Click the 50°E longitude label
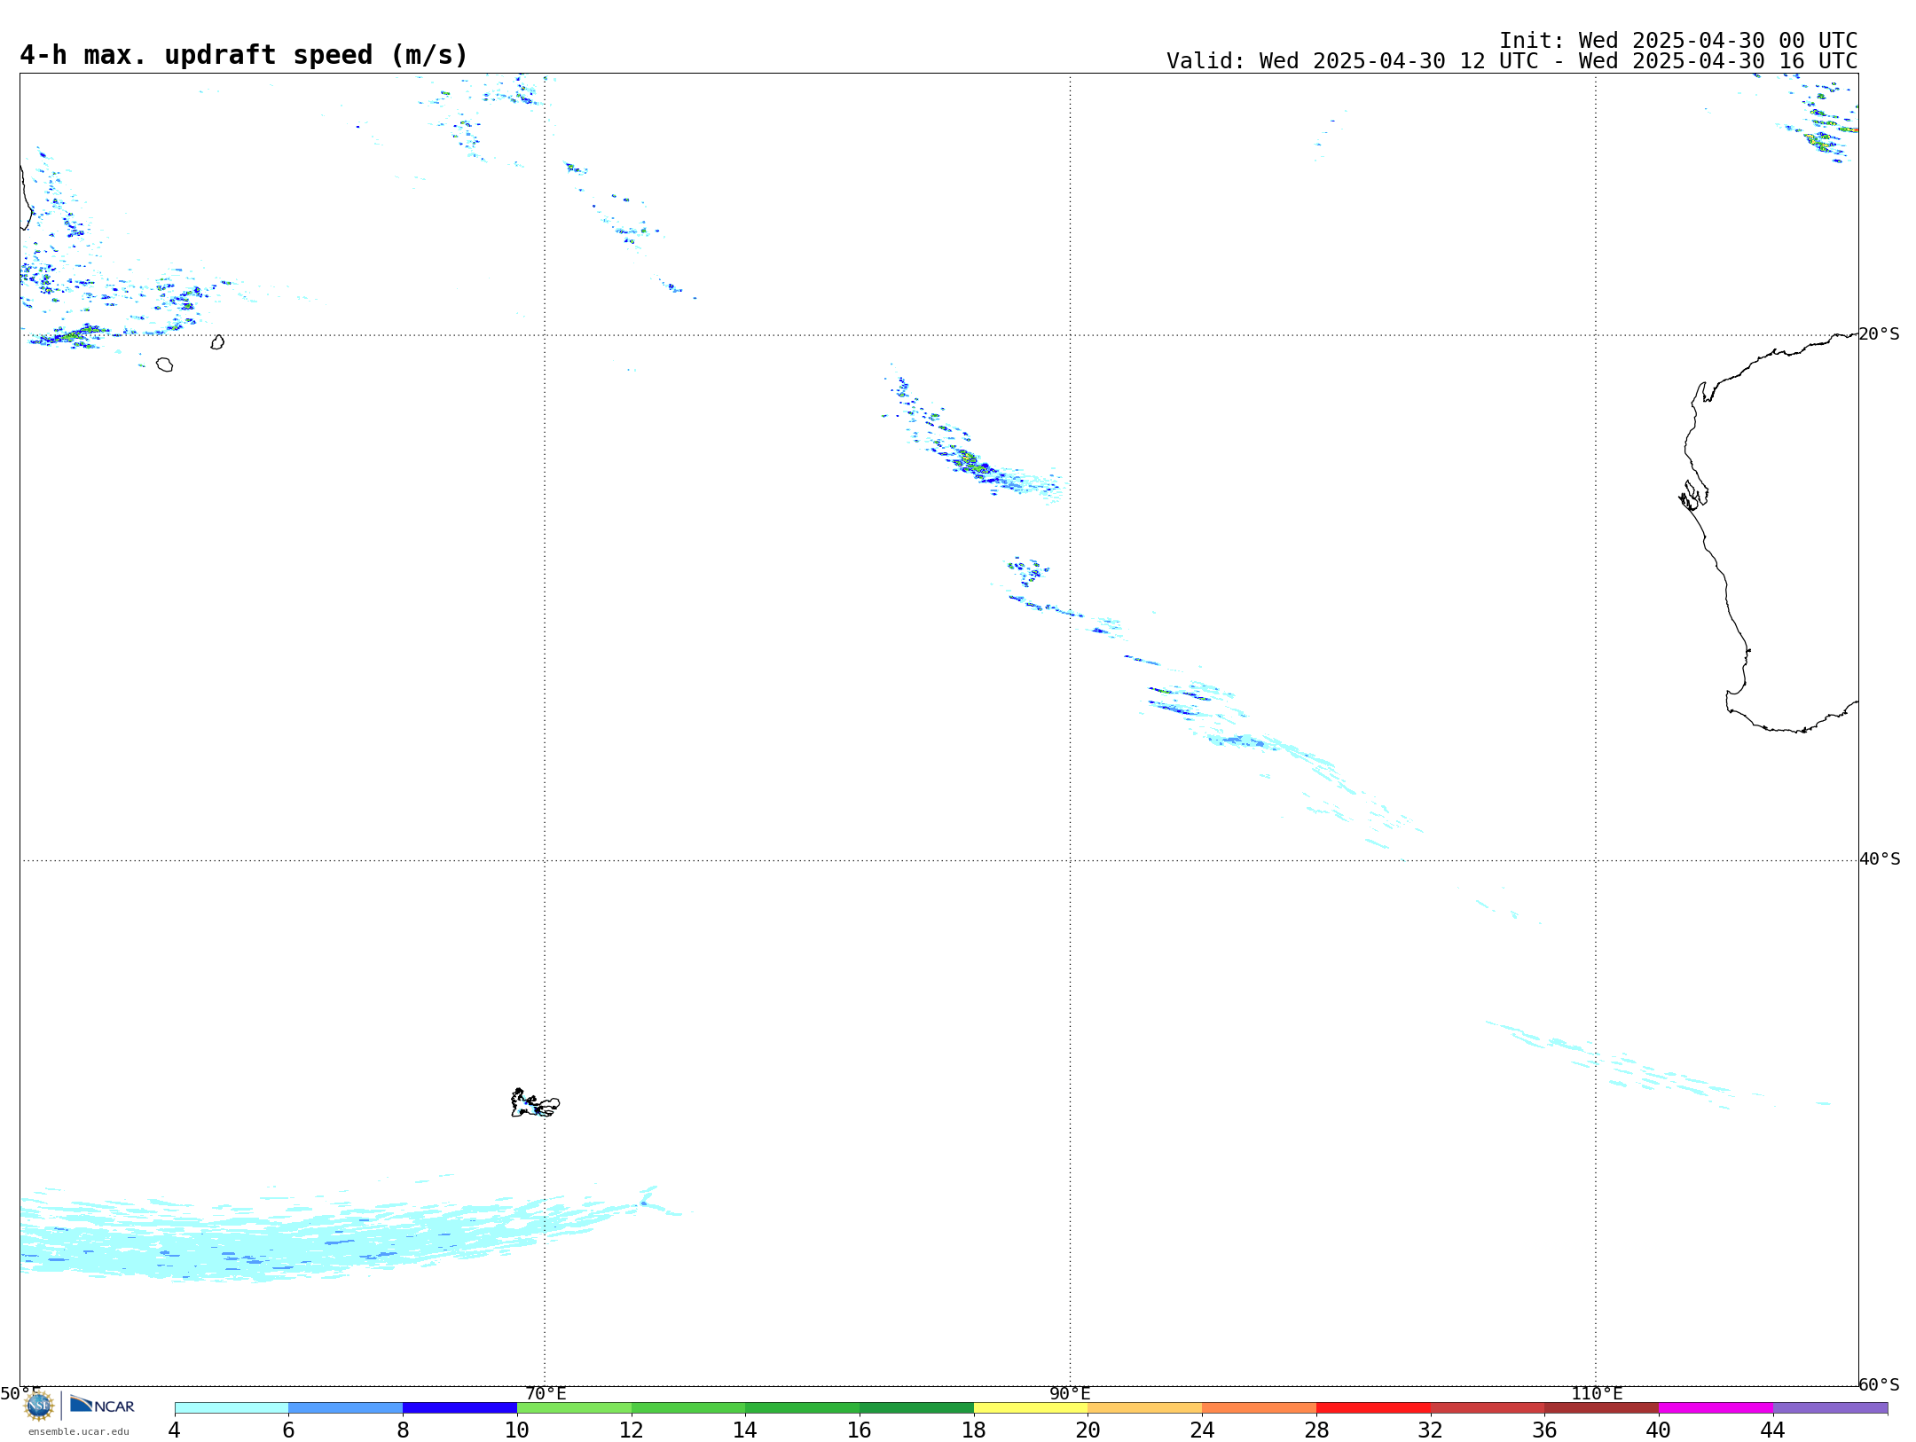The image size is (1916, 1442). point(20,1394)
